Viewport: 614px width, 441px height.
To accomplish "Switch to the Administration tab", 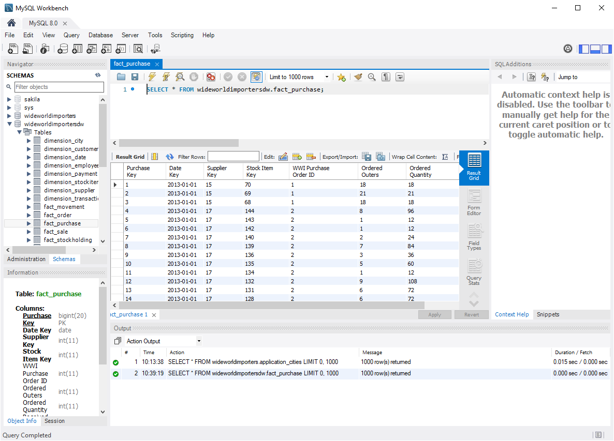I will coord(26,259).
